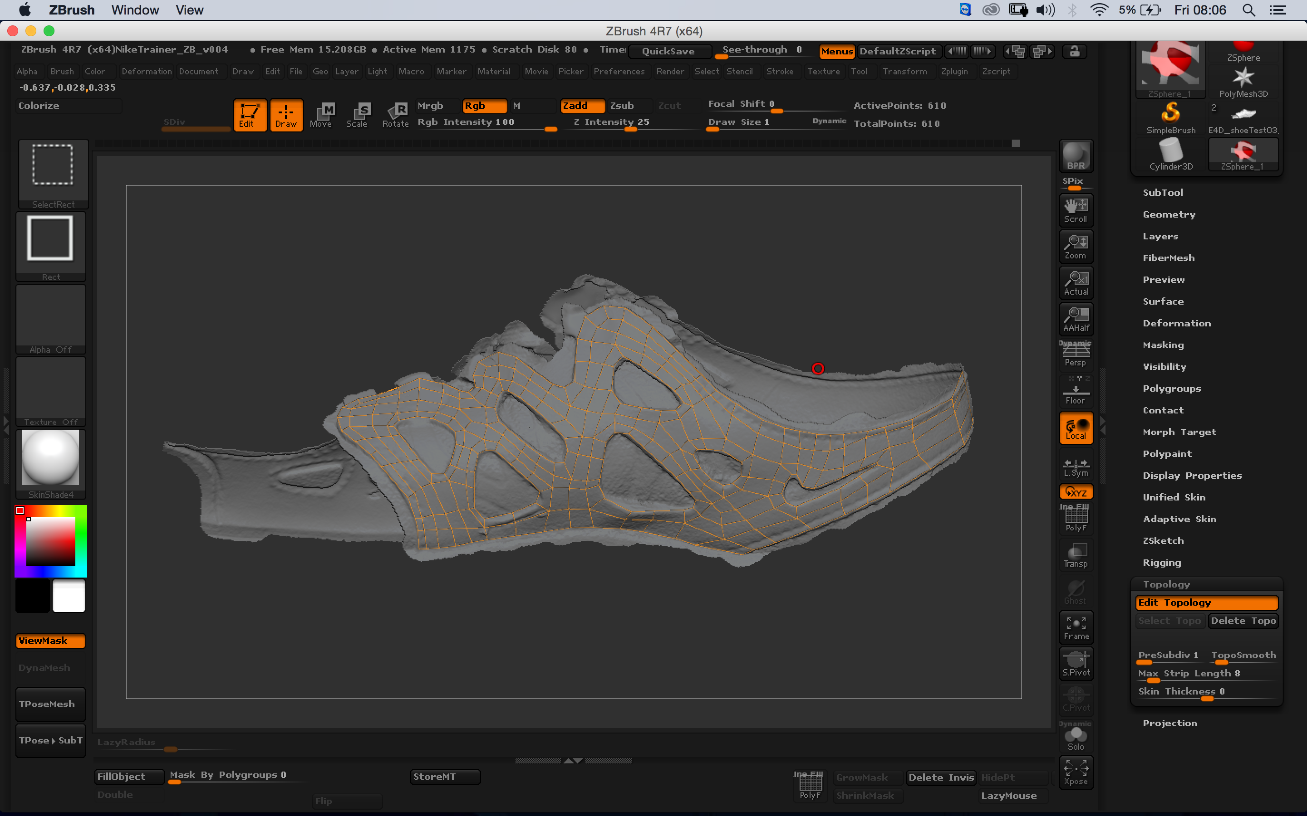The image size is (1307, 816).
Task: Click the StoreMT button
Action: click(445, 776)
